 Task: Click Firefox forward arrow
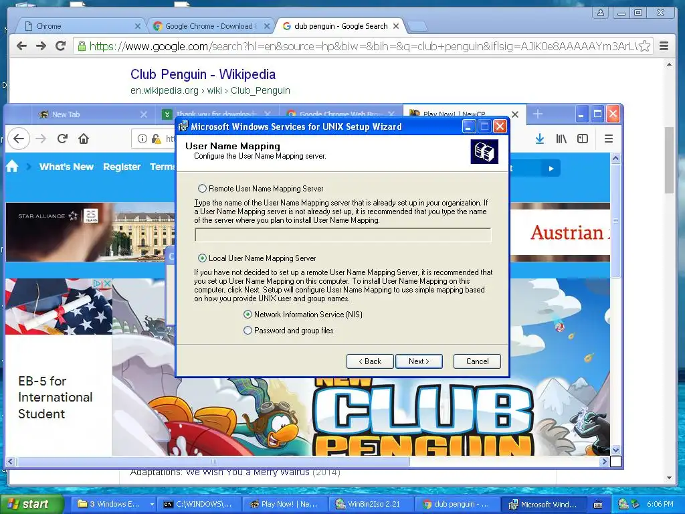coord(41,139)
